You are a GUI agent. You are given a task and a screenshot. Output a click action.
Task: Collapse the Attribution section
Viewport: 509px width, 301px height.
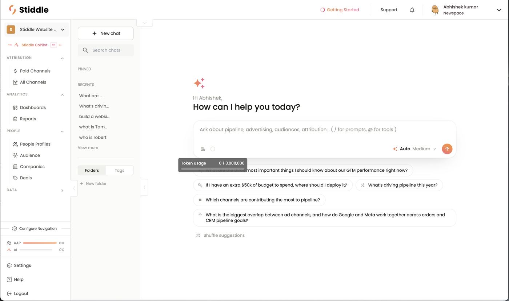pos(62,58)
